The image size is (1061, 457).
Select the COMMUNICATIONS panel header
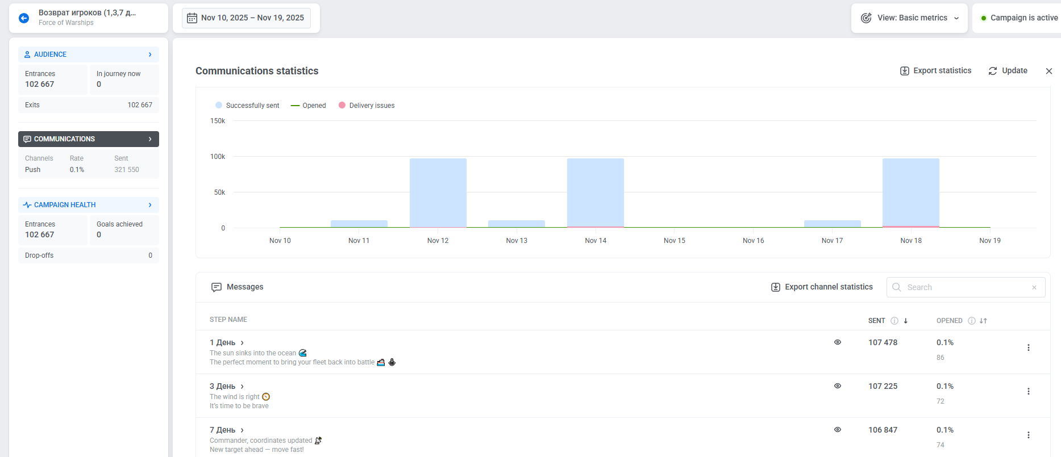pyautogui.click(x=89, y=139)
